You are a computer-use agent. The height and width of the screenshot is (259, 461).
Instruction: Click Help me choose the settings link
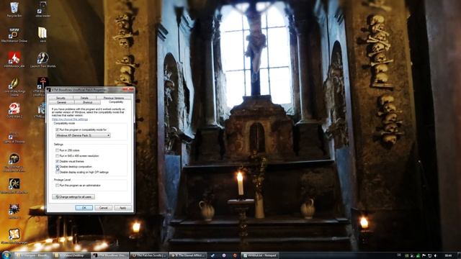coord(70,119)
